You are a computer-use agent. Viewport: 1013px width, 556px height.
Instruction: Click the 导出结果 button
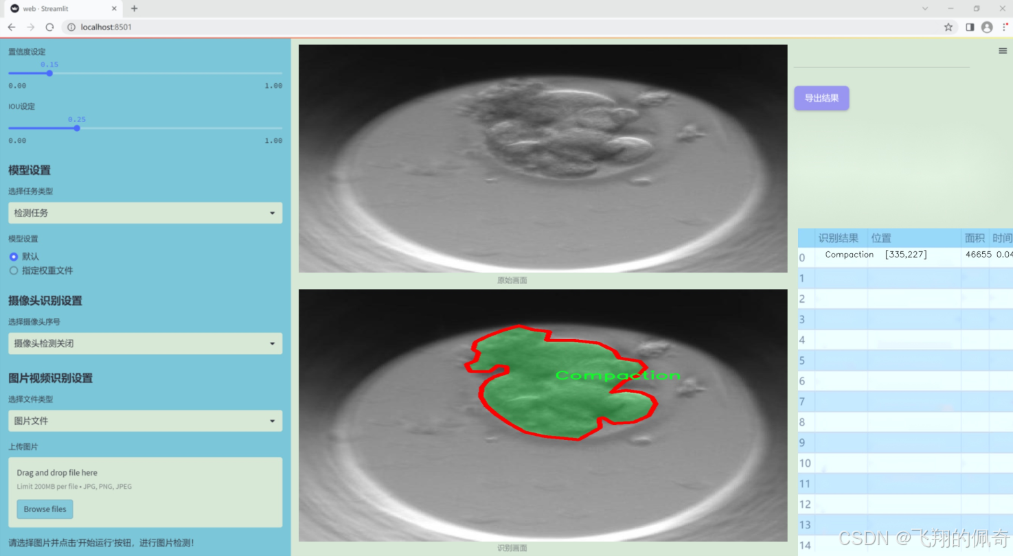click(821, 98)
